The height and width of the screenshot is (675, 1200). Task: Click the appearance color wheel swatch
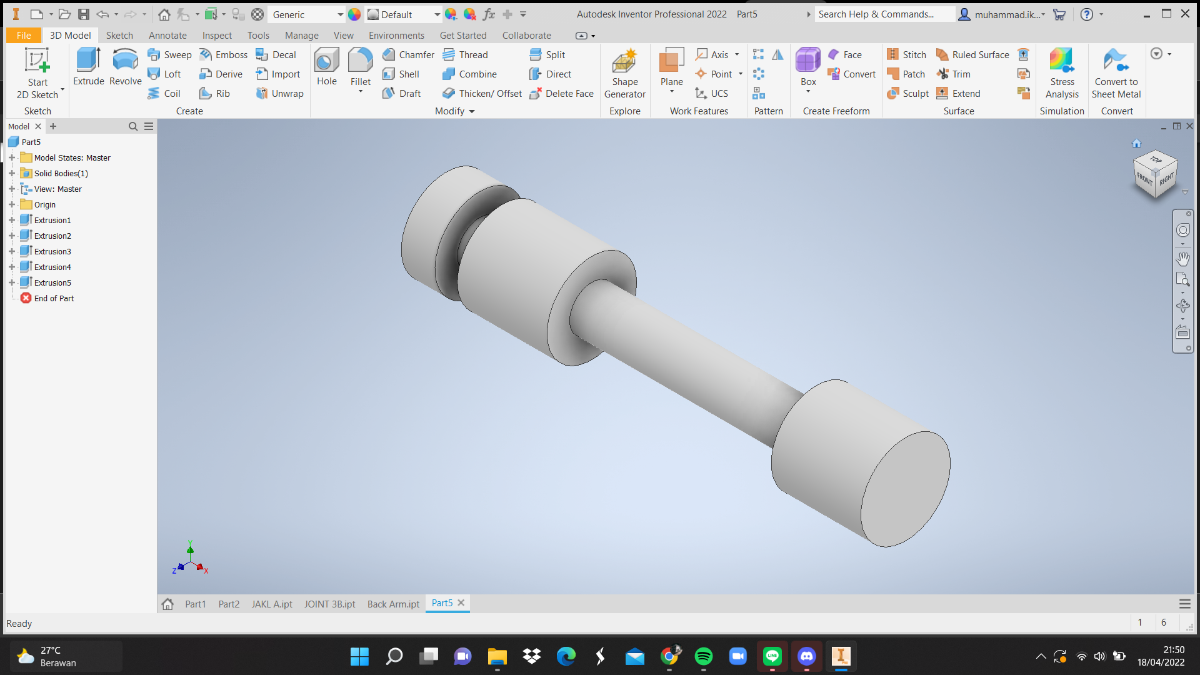354,14
